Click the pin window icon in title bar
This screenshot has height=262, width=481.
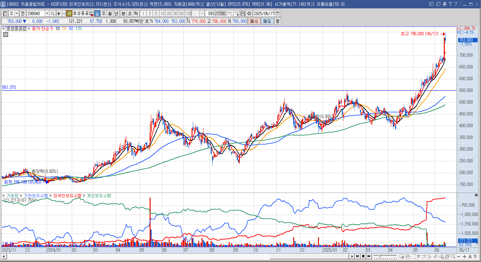tap(444, 4)
